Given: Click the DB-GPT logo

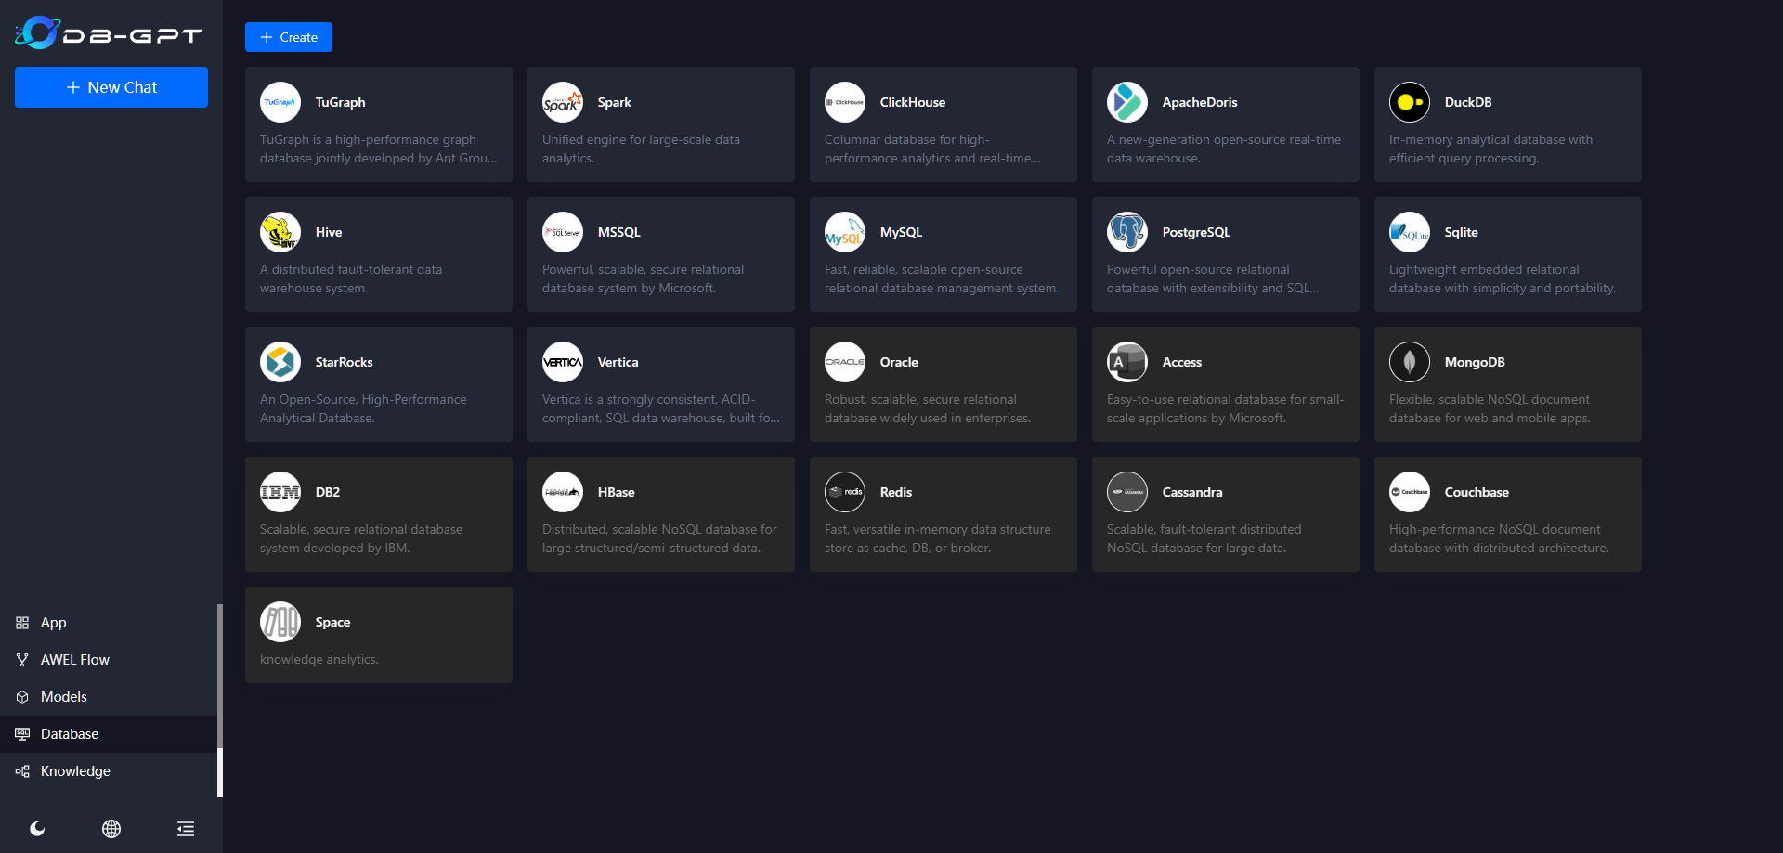Looking at the screenshot, I should pyautogui.click(x=109, y=33).
